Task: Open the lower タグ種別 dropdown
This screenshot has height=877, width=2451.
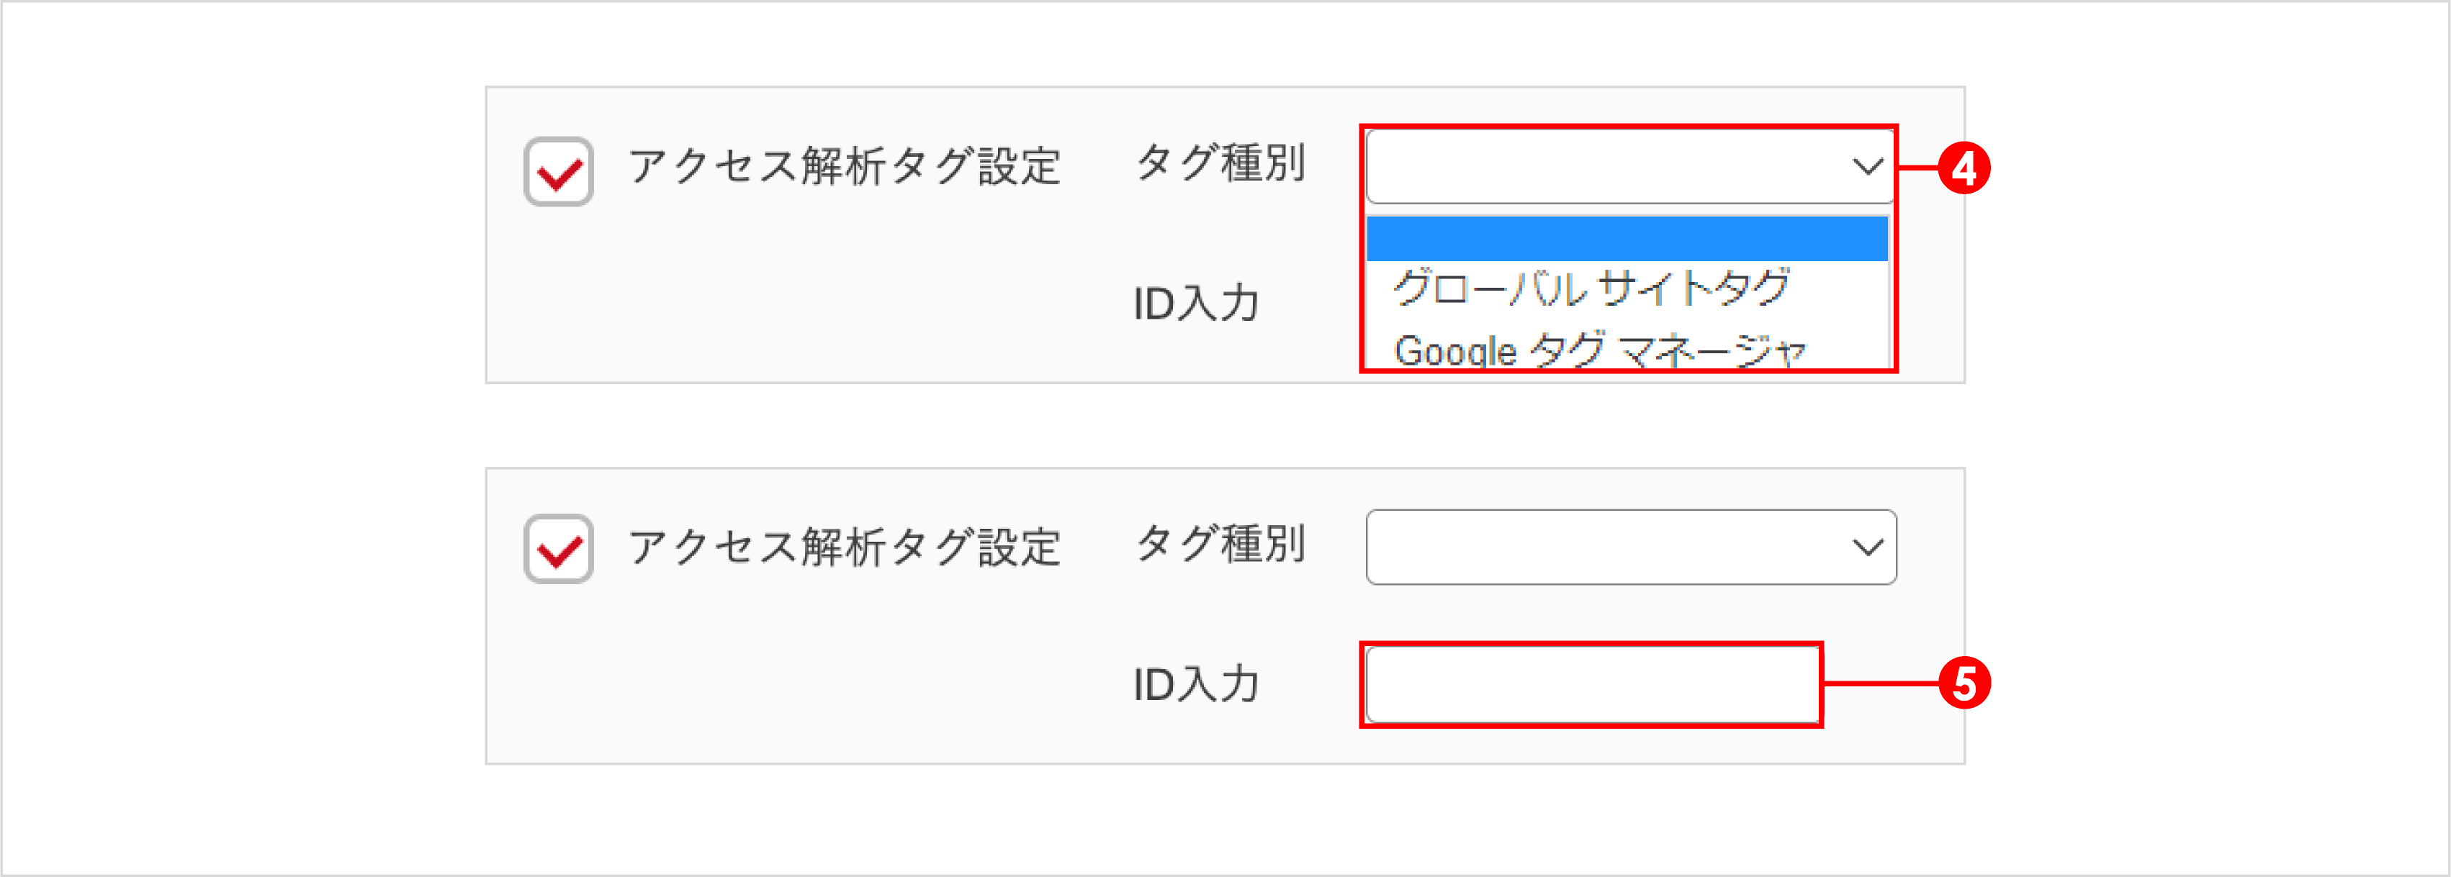Action: pos(1629,547)
